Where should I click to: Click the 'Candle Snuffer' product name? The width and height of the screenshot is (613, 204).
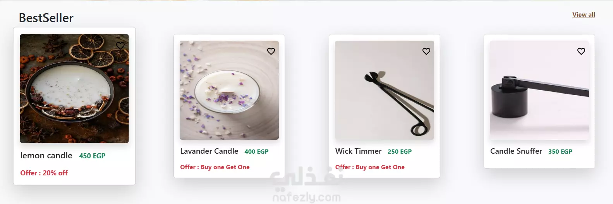coord(516,151)
